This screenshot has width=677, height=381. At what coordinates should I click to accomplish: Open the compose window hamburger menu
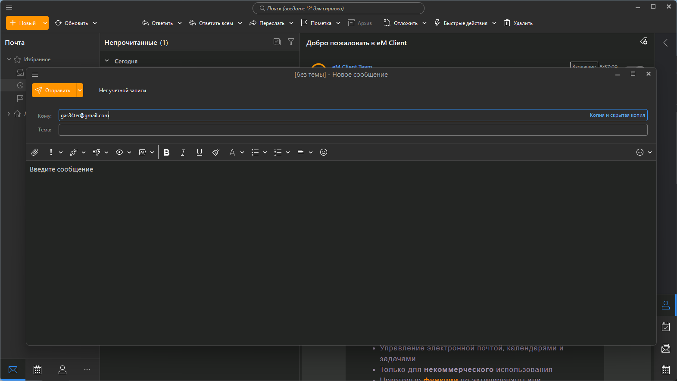pyautogui.click(x=35, y=75)
